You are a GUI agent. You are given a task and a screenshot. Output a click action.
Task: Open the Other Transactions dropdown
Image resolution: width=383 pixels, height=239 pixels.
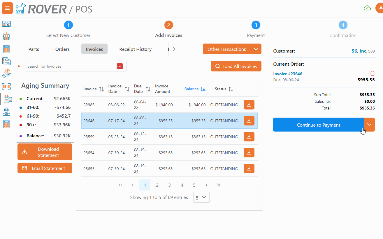click(232, 49)
